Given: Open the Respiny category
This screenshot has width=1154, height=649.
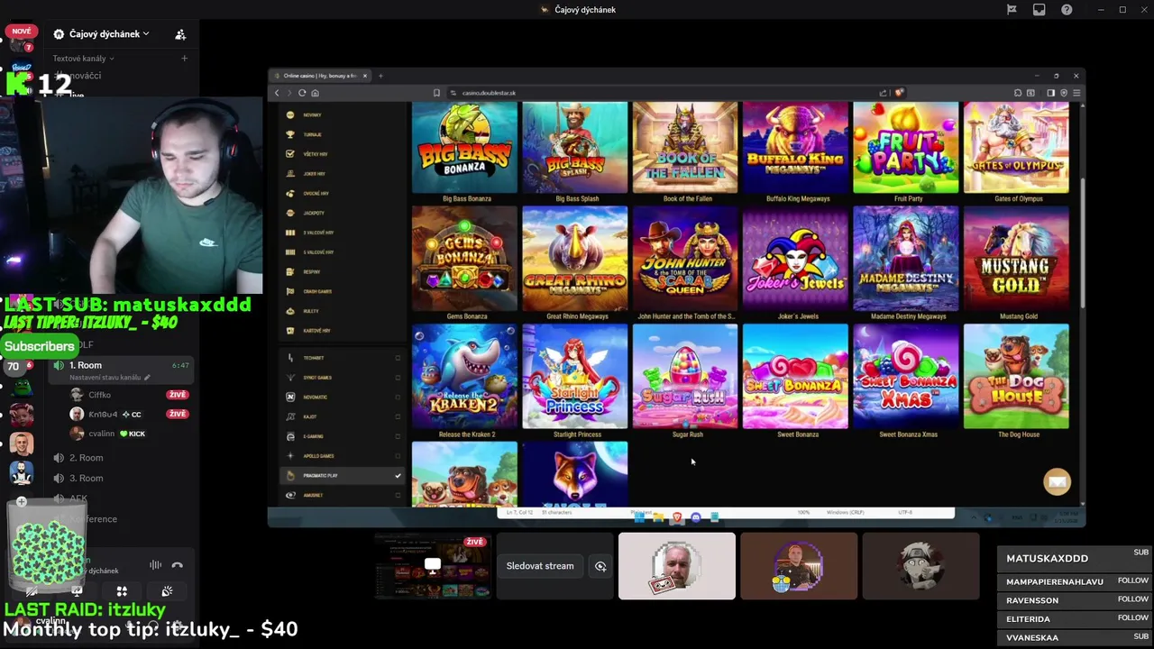Looking at the screenshot, I should point(312,271).
